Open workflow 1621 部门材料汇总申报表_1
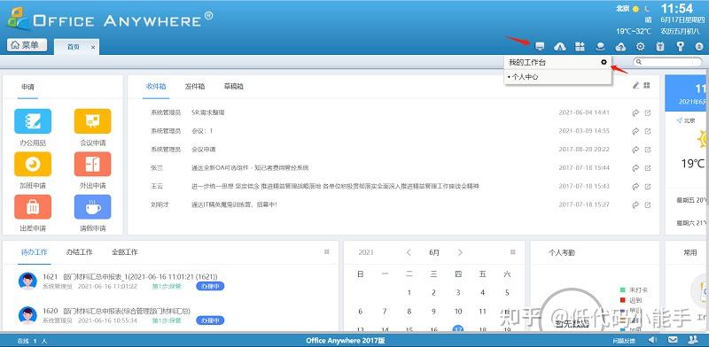The image size is (709, 347). coord(130,276)
